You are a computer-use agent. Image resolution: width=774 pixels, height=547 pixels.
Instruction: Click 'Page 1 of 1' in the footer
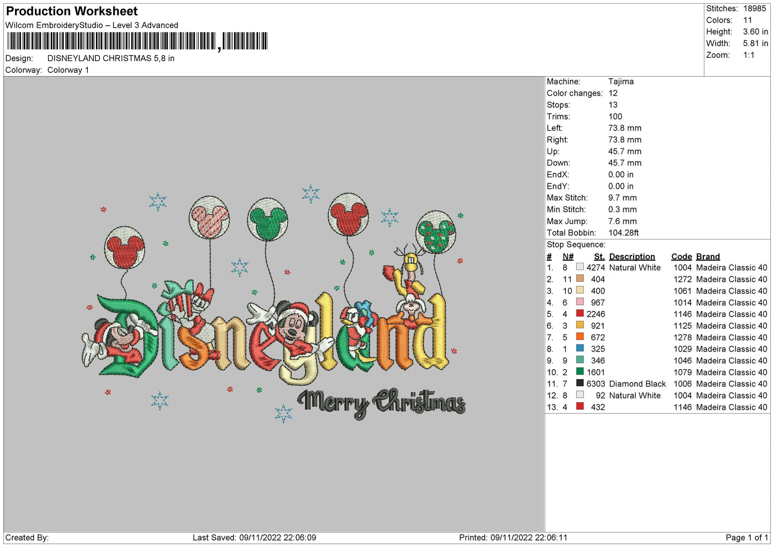coord(747,537)
